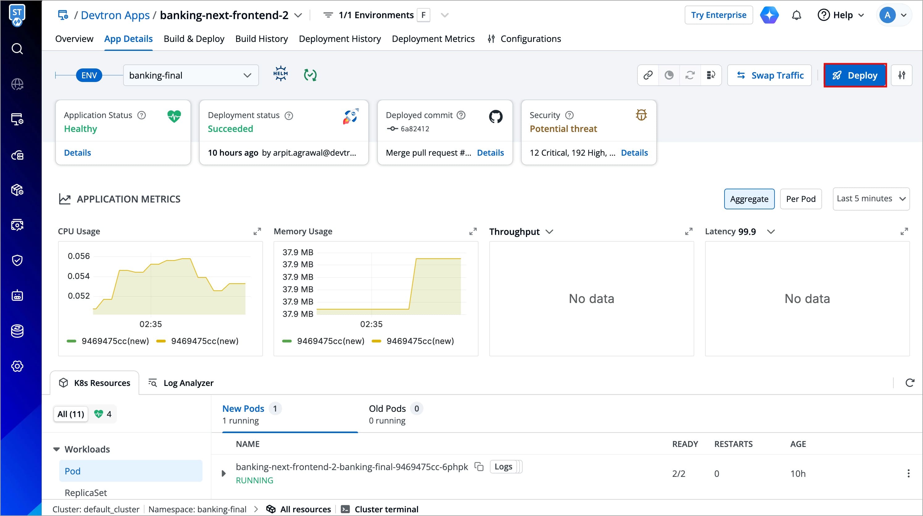
Task: Click the URL link icon
Action: [x=648, y=75]
